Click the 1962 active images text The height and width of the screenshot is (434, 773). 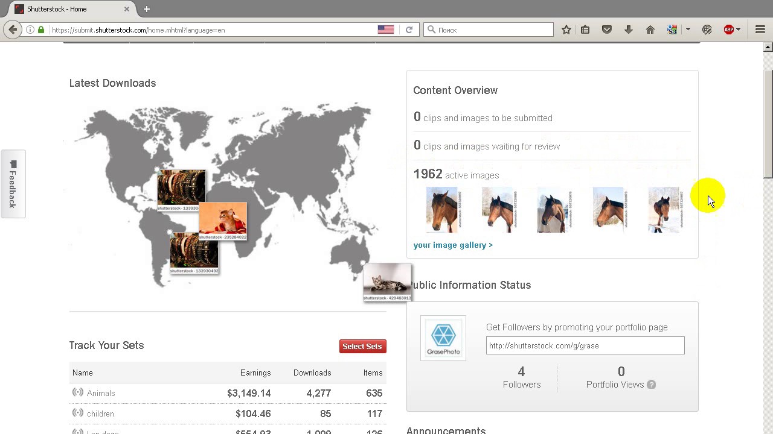[456, 174]
